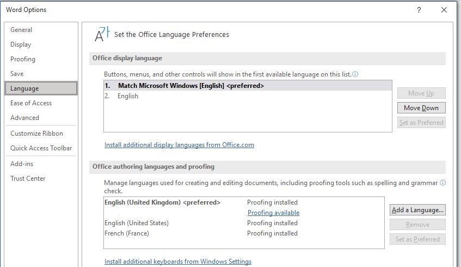Viewport: 461px width, 267px height.
Task: Open the Help question mark button
Action: click(x=419, y=10)
